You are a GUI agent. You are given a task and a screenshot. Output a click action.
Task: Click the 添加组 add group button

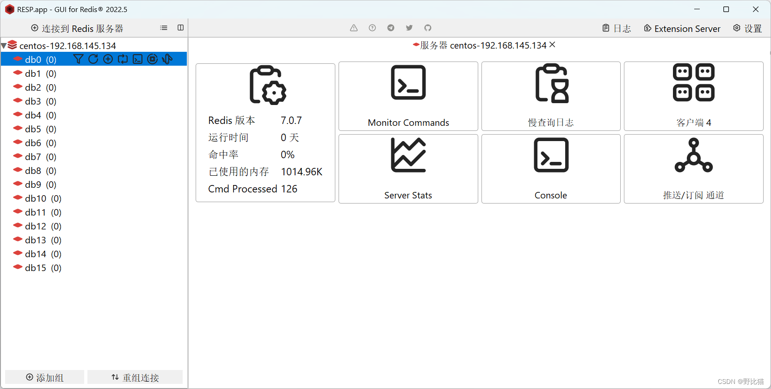point(45,377)
